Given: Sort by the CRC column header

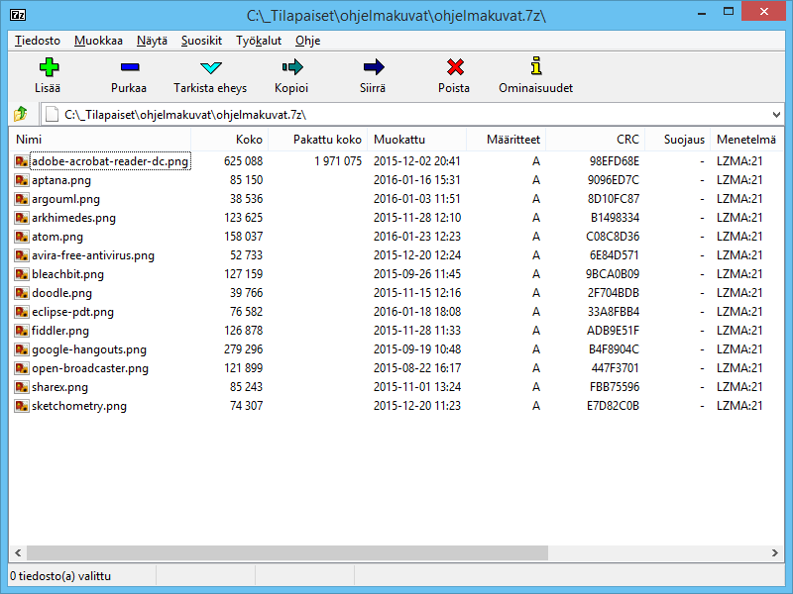Looking at the screenshot, I should [x=596, y=140].
